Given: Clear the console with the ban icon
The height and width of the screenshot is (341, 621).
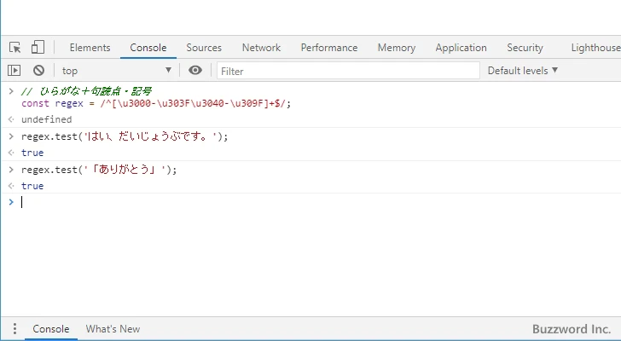Looking at the screenshot, I should pos(38,71).
